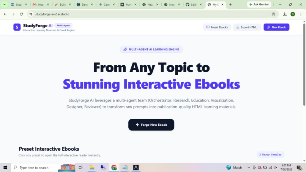Close the GitHub Sajib tab
Viewport: 306px width, 172px height.
(x=200, y=5)
